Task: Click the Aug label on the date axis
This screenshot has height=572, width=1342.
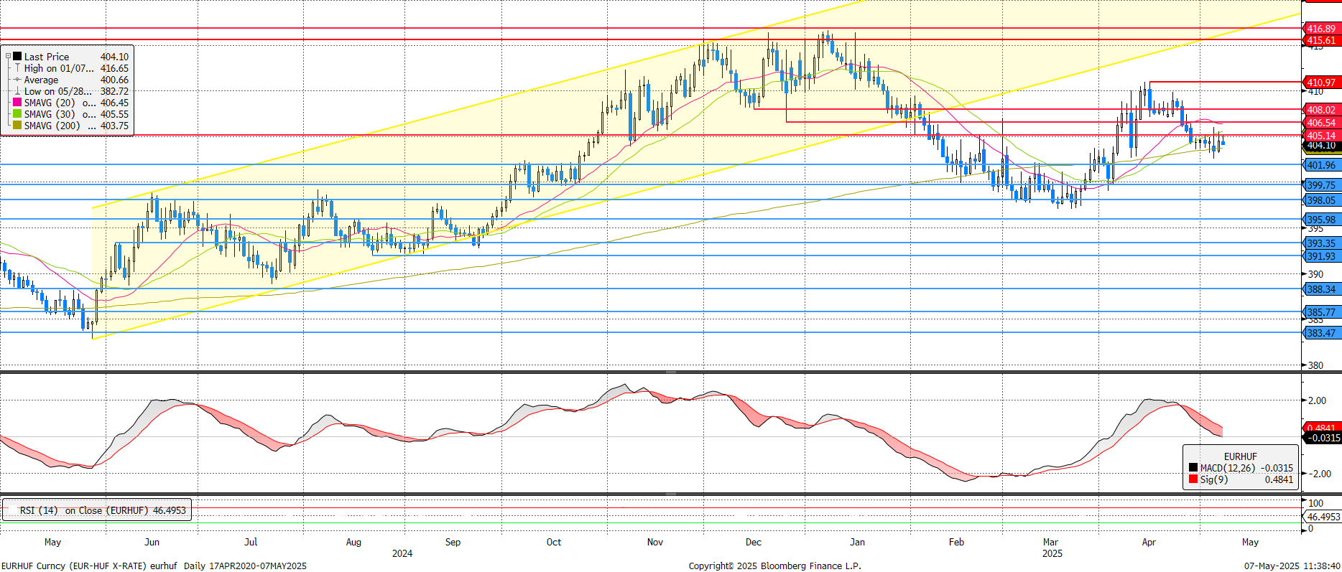Action: [353, 542]
